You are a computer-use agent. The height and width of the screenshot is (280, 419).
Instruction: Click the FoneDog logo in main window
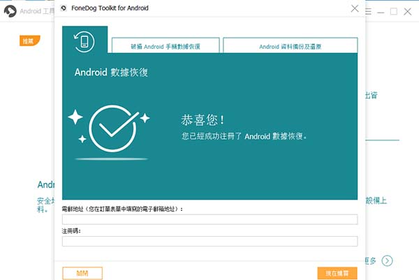pos(10,11)
